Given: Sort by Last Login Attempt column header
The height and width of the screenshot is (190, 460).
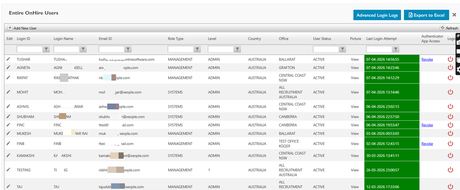Looking at the screenshot, I should click(381, 39).
